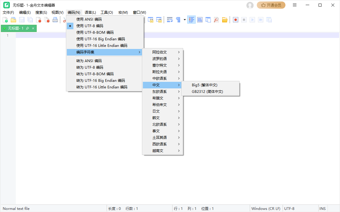Viewport: 340px width, 212px height.
Task: Click the first lock-window toolbar icon
Action: (151, 20)
